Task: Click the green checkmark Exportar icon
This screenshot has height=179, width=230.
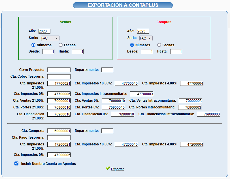Action: point(108,168)
